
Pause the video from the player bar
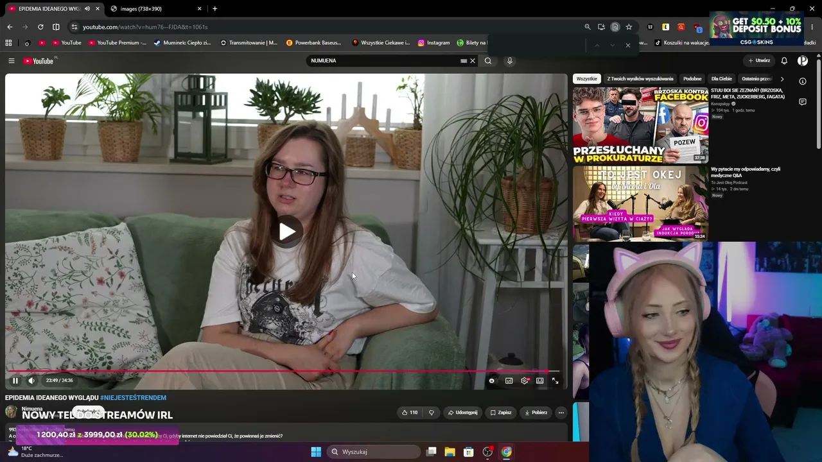(x=15, y=381)
